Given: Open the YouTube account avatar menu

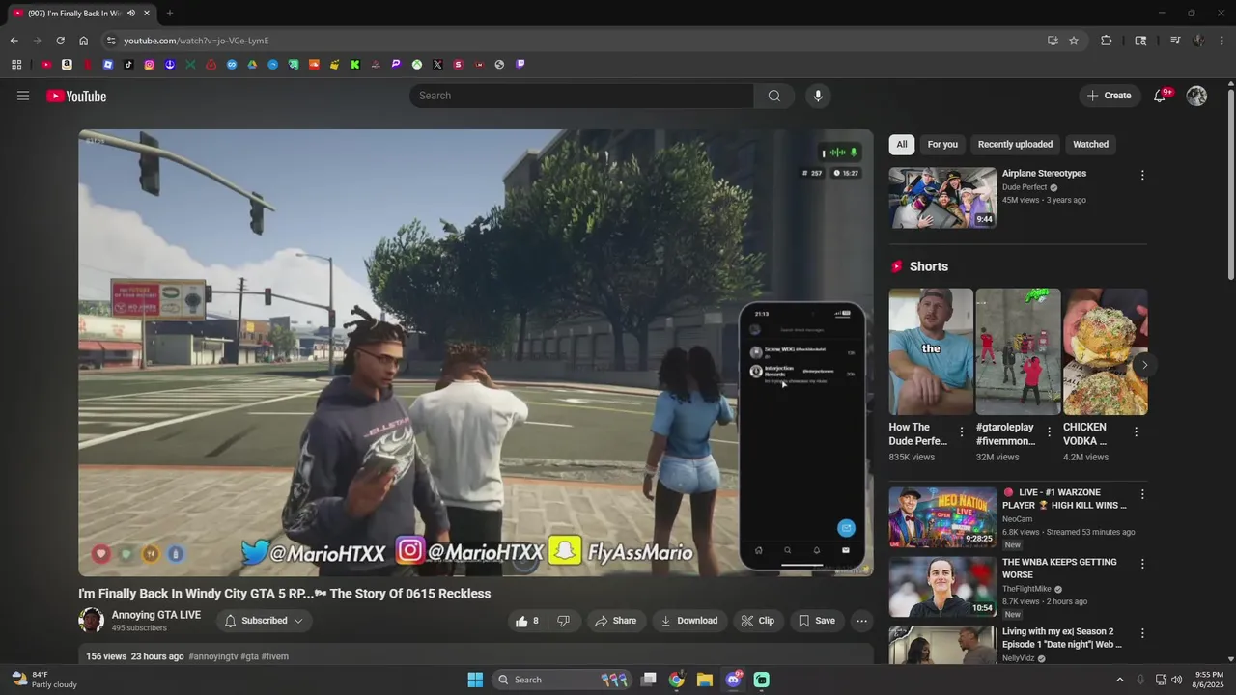Looking at the screenshot, I should coord(1196,96).
